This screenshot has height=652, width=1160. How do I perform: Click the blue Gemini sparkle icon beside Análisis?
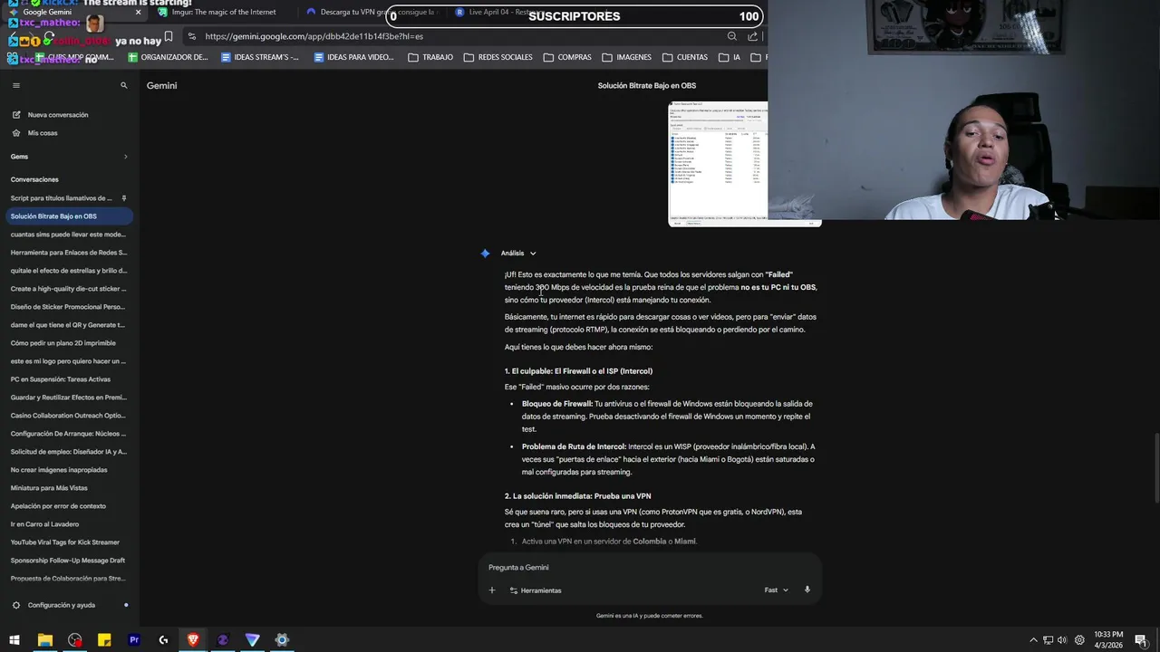pos(486,254)
